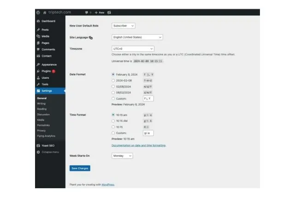Click the Collapse menu arrow icon
Image resolution: width=295 pixels, height=197 pixels.
click(x=38, y=152)
